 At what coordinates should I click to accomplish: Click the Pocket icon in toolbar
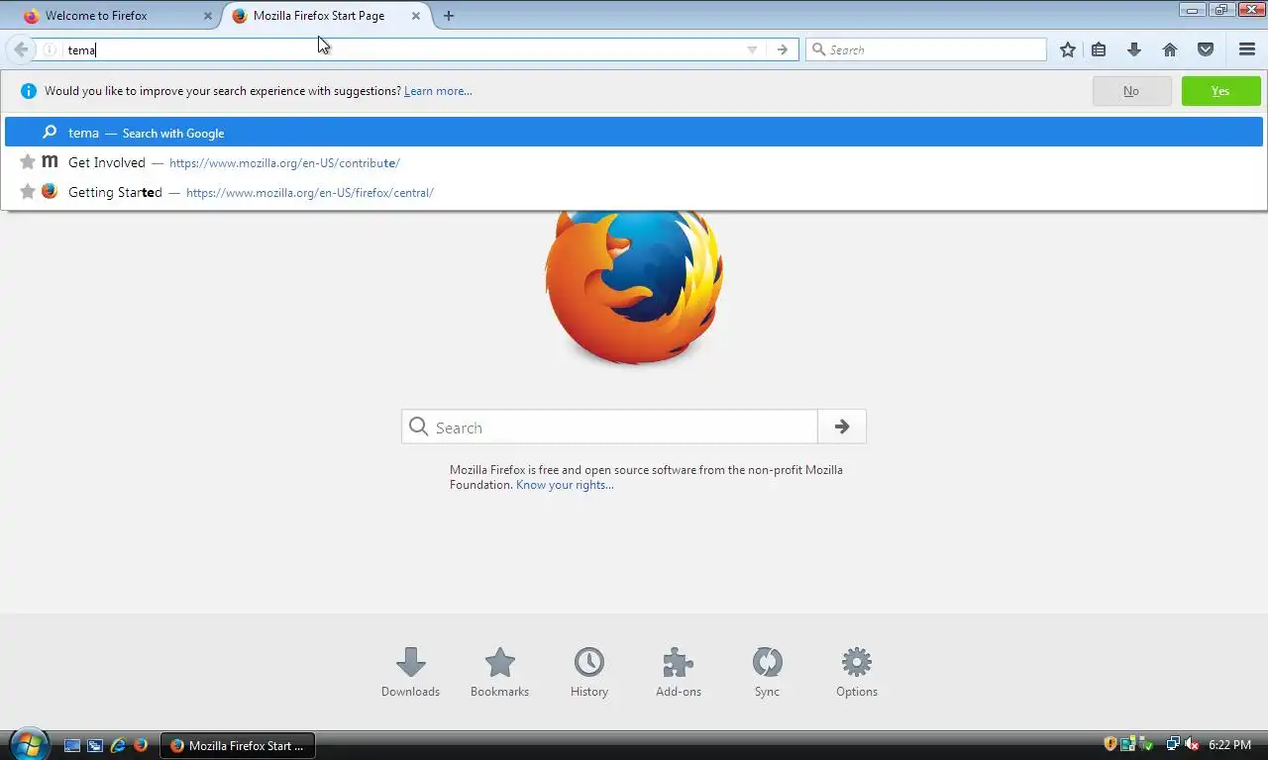pos(1206,49)
